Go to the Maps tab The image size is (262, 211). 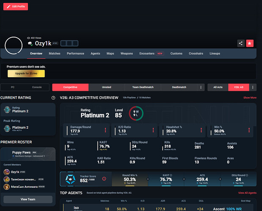[x=110, y=54]
